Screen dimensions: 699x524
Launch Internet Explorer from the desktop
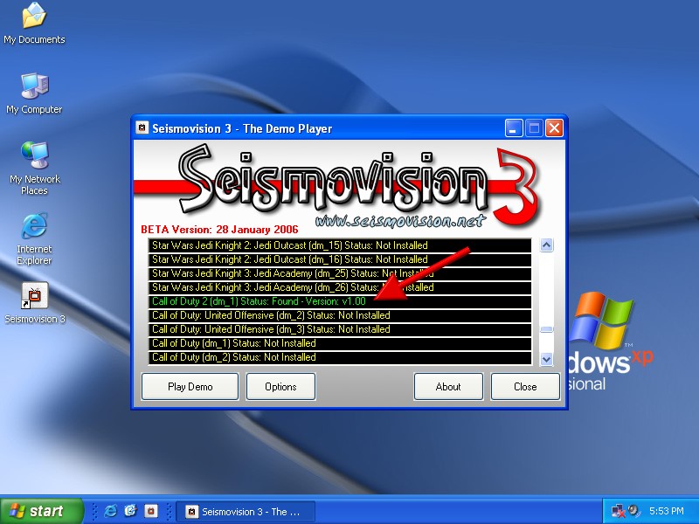[34, 227]
